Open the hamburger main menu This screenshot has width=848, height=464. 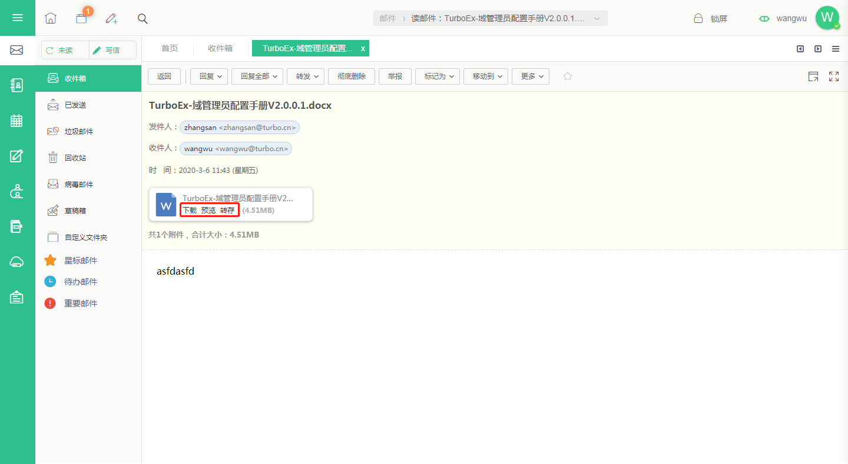[18, 18]
